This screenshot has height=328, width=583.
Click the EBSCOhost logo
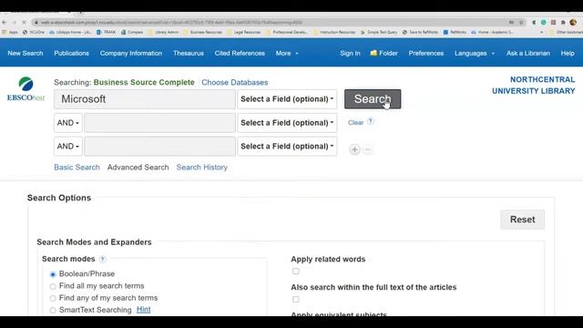pos(26,89)
